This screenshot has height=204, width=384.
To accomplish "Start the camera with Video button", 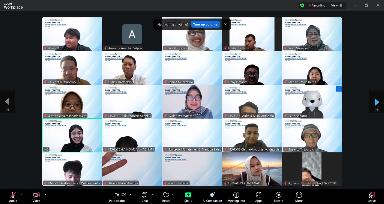I will tap(36, 197).
